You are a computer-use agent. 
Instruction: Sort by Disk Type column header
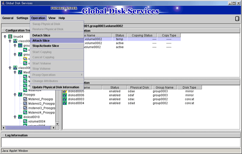[x=189, y=87]
